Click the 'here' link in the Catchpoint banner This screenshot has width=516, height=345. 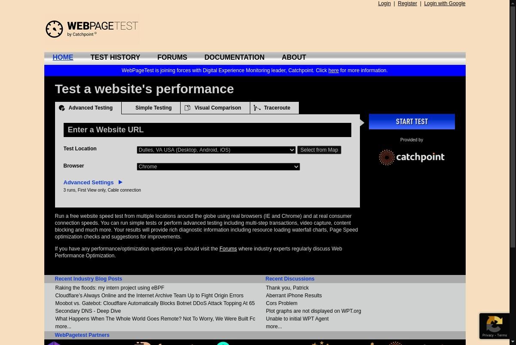click(x=333, y=70)
